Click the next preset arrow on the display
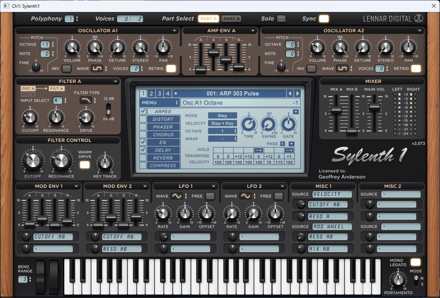The height and width of the screenshot is (298, 440). 297,93
